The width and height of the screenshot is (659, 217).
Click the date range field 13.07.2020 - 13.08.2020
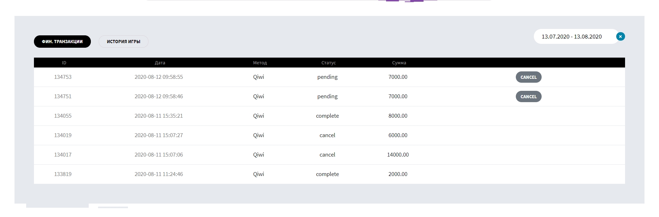click(572, 37)
